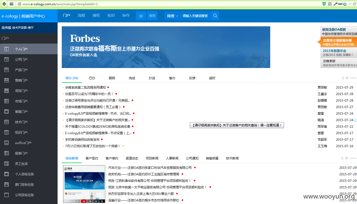This screenshot has width=357, height=204.
Task: Click the 市场门户 sidebar icon
Action: point(7,101)
